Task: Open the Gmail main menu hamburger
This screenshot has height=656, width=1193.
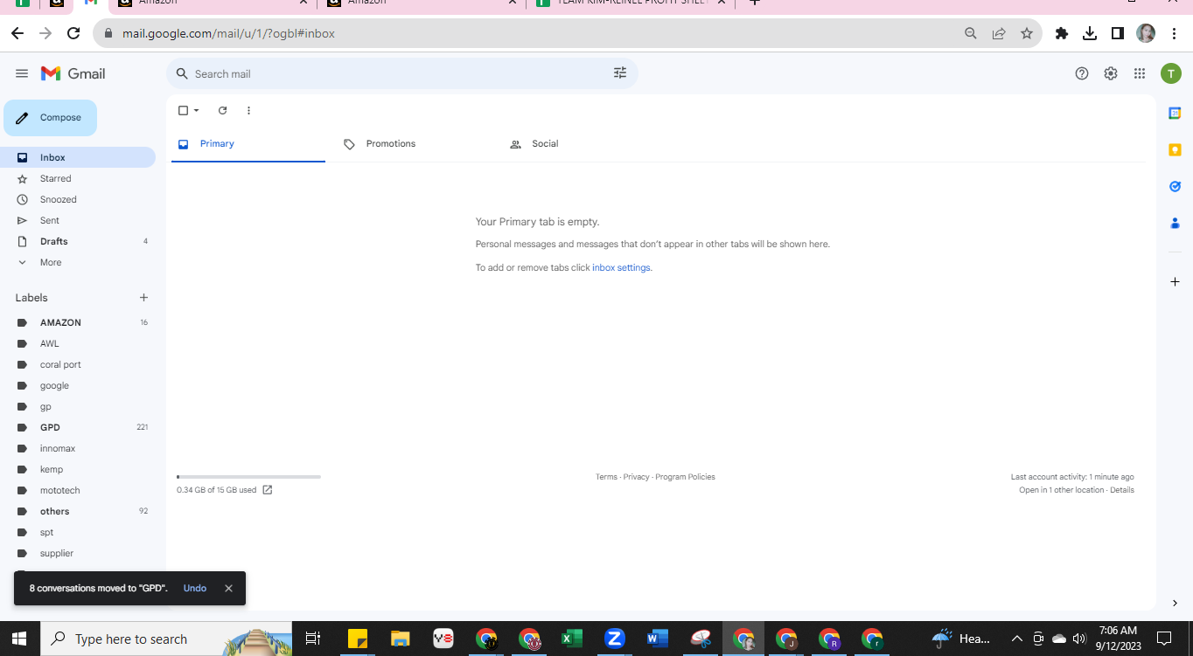Action: click(22, 73)
